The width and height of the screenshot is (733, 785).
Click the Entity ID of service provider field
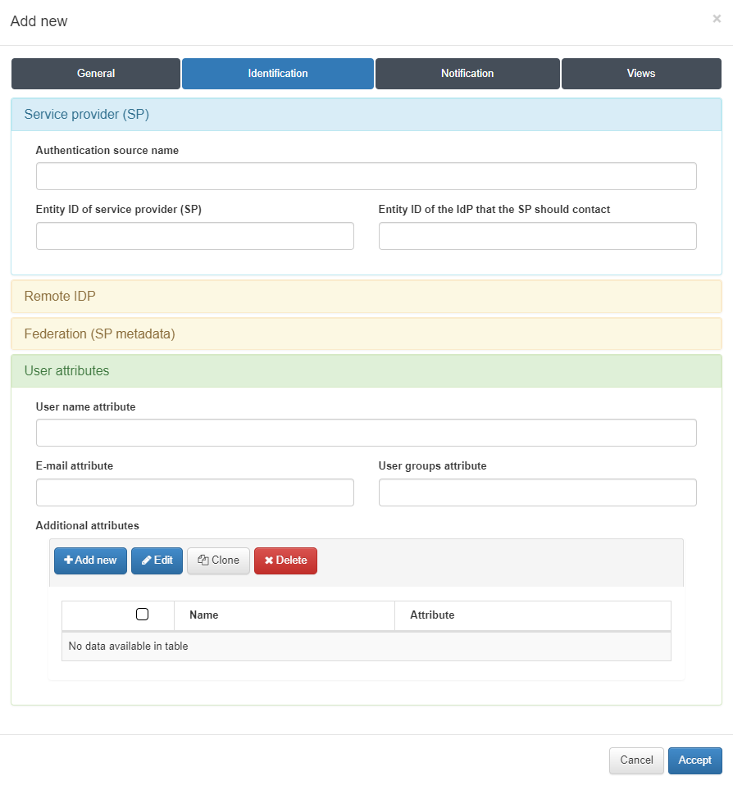195,236
